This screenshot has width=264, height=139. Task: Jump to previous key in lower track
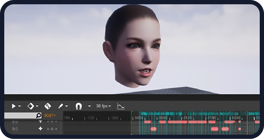click(48, 129)
